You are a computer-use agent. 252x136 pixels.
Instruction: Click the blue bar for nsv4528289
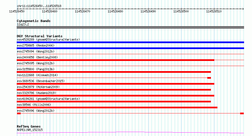pyautogui.click(x=130, y=42)
